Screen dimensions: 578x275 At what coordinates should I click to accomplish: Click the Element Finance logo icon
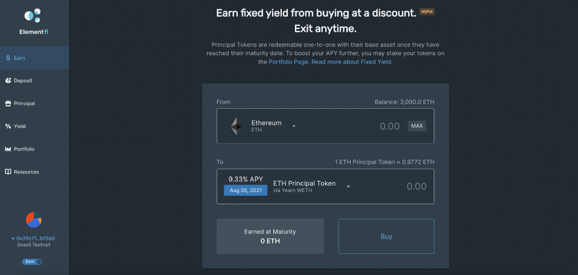pyautogui.click(x=32, y=15)
